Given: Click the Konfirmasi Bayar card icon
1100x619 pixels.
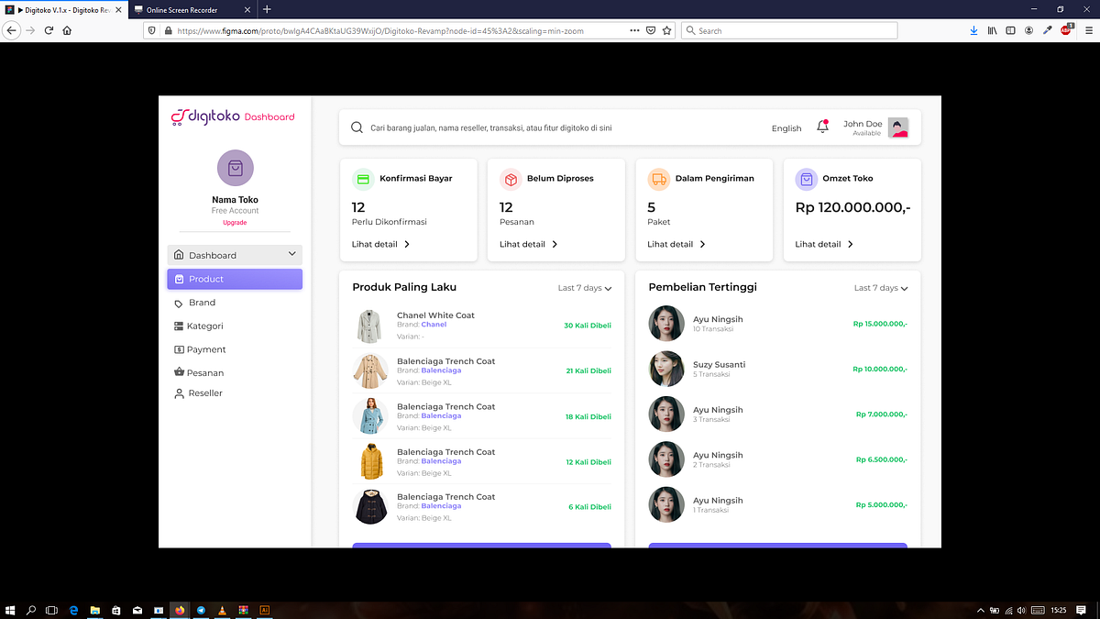Looking at the screenshot, I should click(x=363, y=179).
